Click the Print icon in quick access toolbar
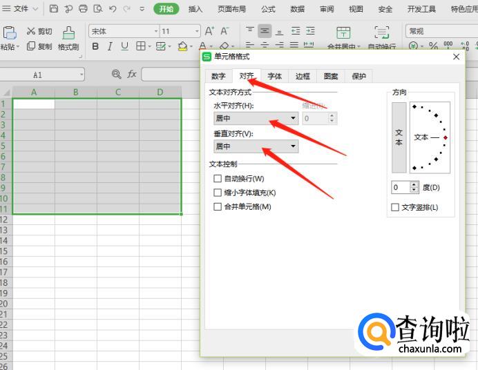 pos(83,8)
